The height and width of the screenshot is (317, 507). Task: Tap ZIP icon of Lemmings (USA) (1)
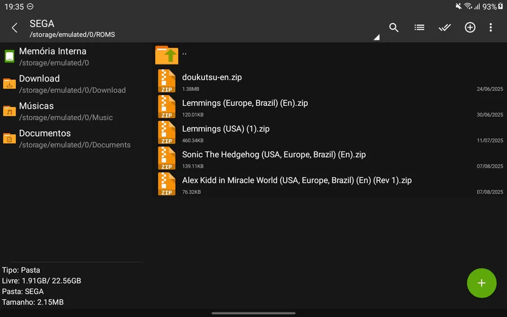(x=167, y=132)
